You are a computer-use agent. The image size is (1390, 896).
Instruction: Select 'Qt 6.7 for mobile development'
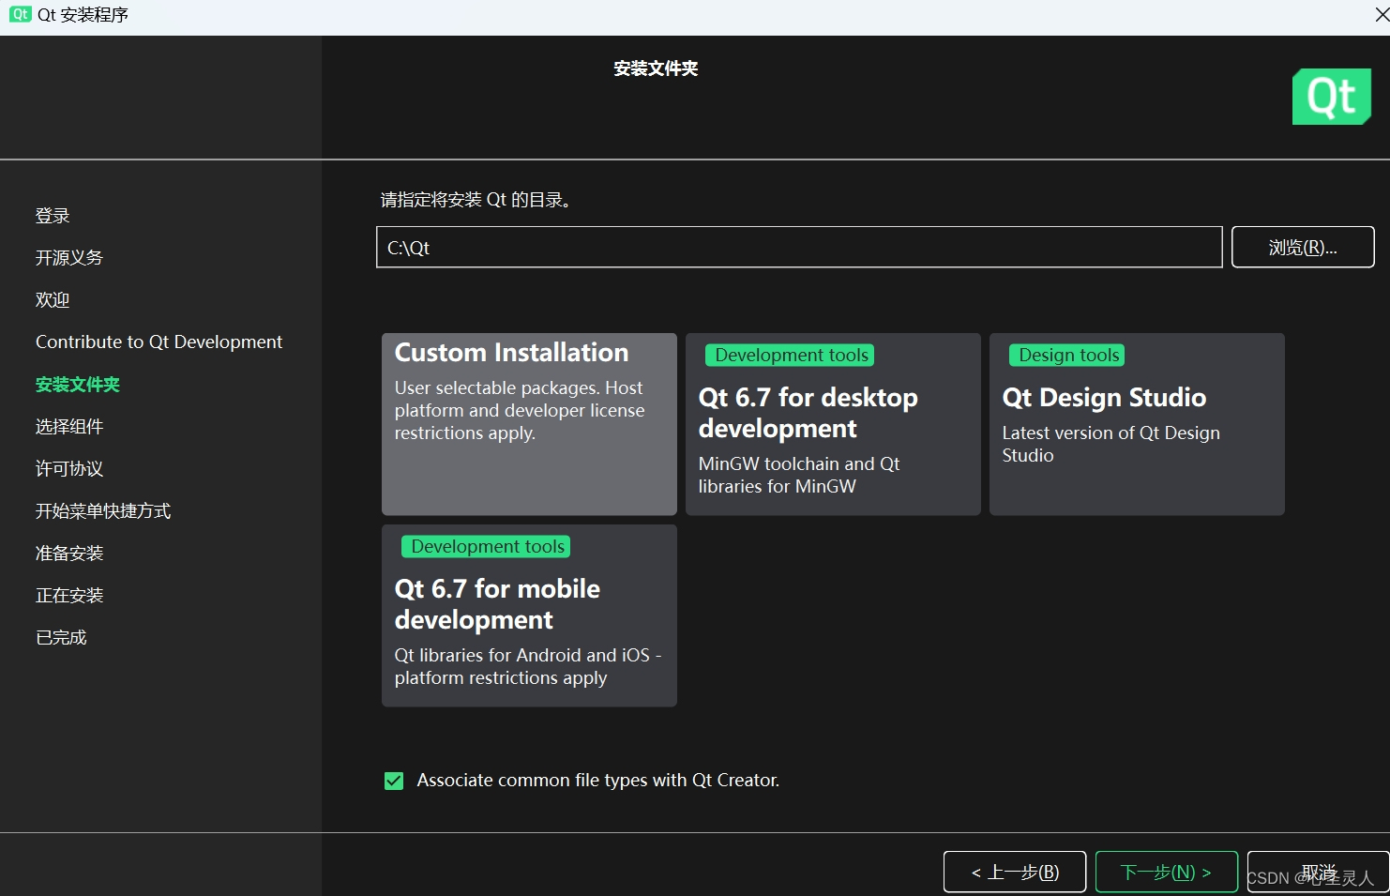(x=528, y=615)
